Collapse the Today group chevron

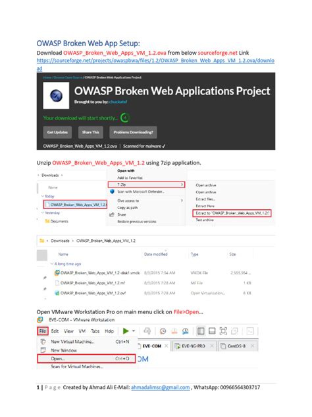point(43,196)
